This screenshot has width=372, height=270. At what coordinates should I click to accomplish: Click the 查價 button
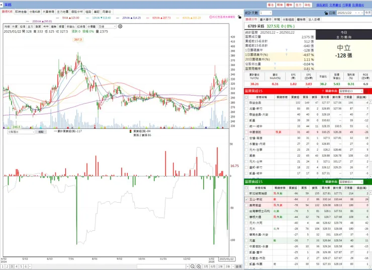[x=238, y=266]
